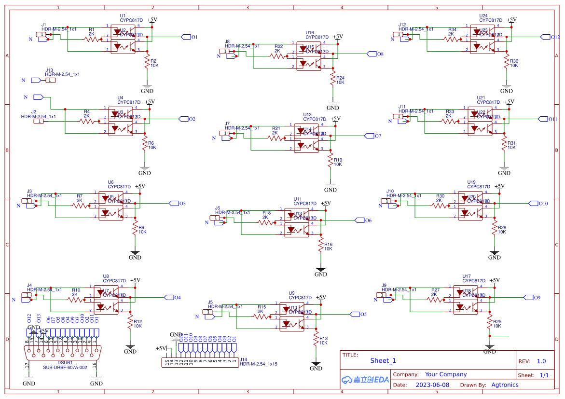The image size is (565, 399).
Task: Click the date 2023-06-08 field
Action: (x=432, y=385)
